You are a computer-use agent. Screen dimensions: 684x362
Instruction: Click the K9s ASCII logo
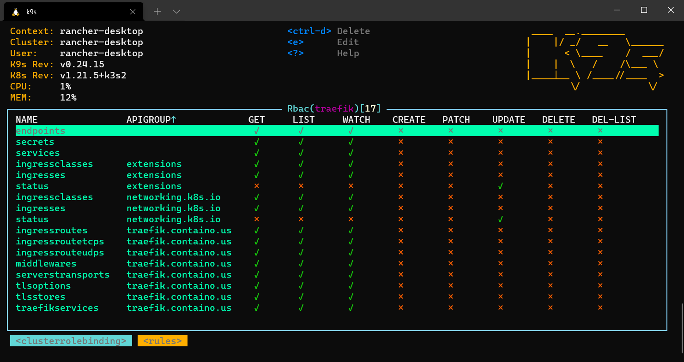click(596, 59)
